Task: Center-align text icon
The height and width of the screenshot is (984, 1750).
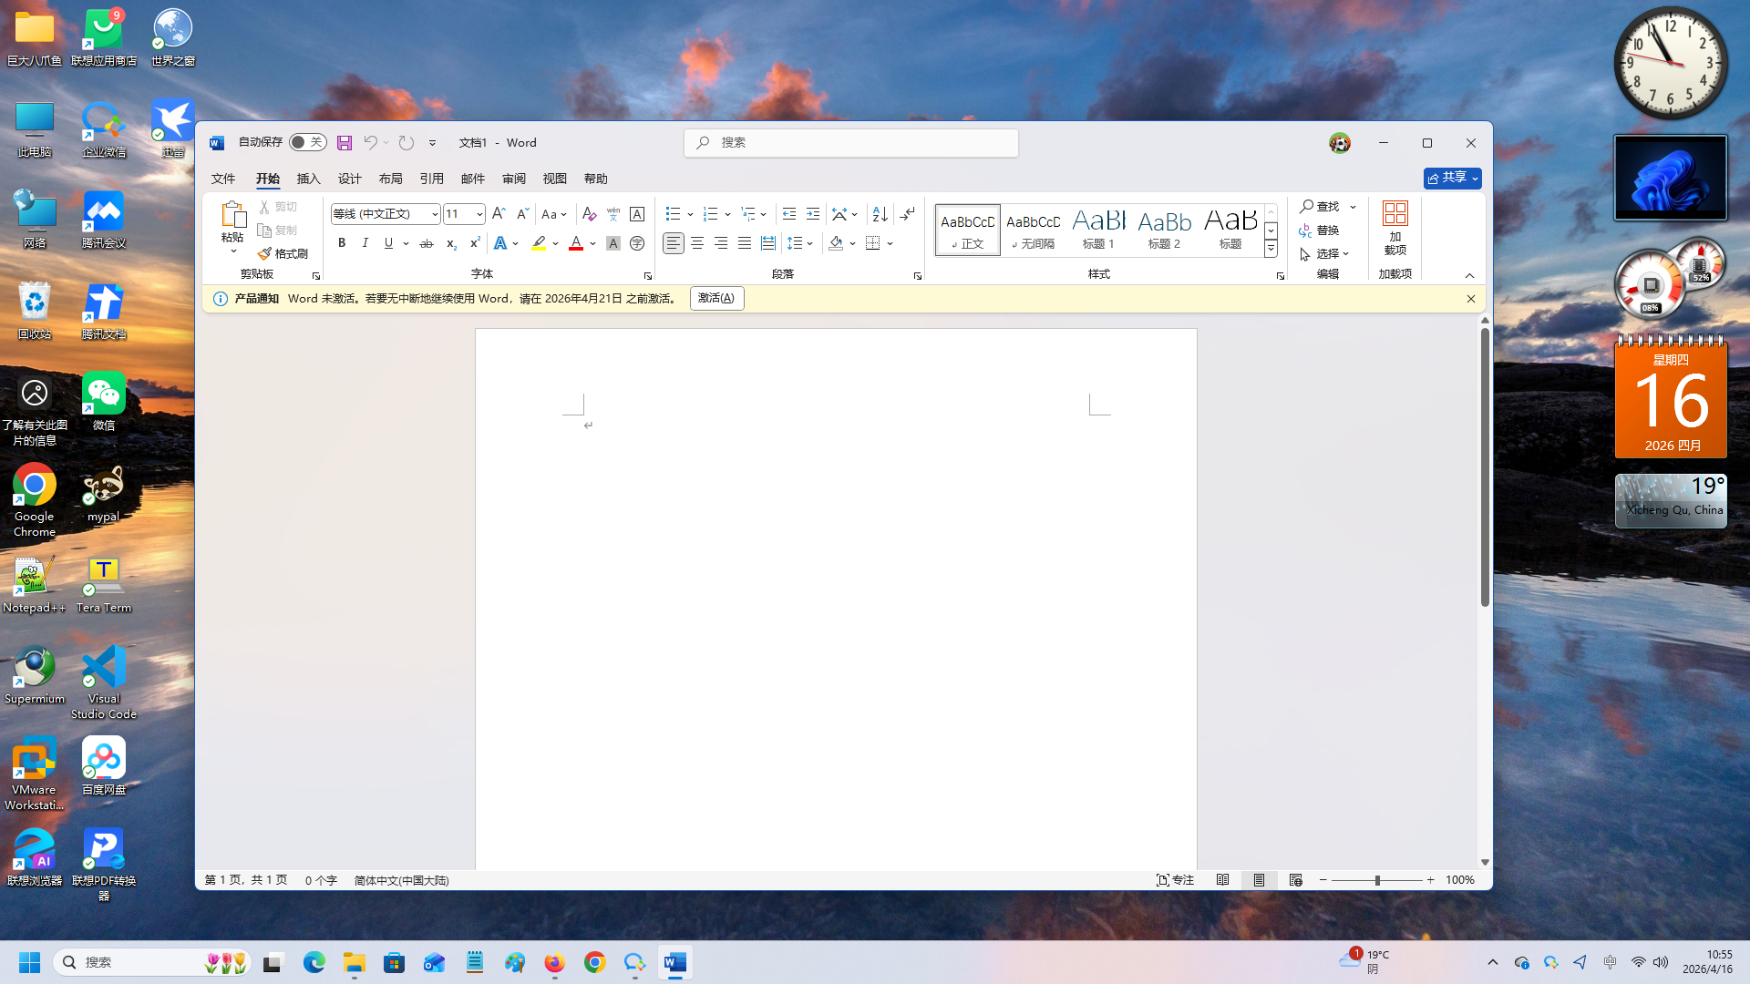Action: (x=697, y=243)
